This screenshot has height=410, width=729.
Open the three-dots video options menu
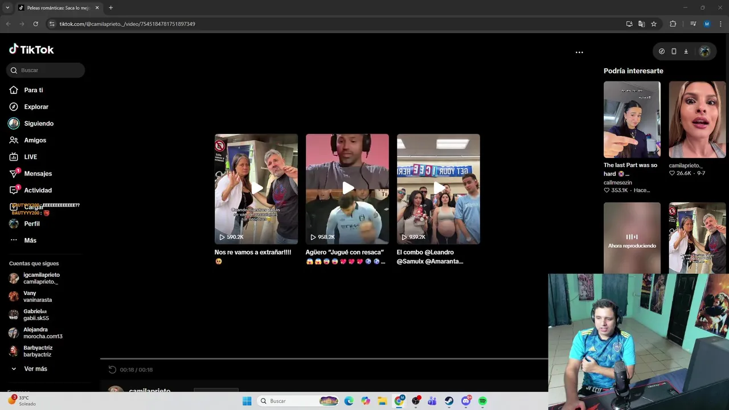[x=579, y=52]
